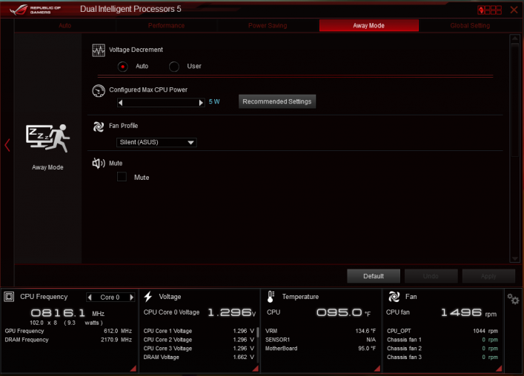Select the Auto voltage decrement option
524x376 pixels.
point(123,67)
